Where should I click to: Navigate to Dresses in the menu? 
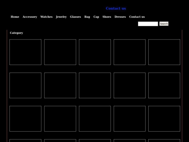point(120,17)
